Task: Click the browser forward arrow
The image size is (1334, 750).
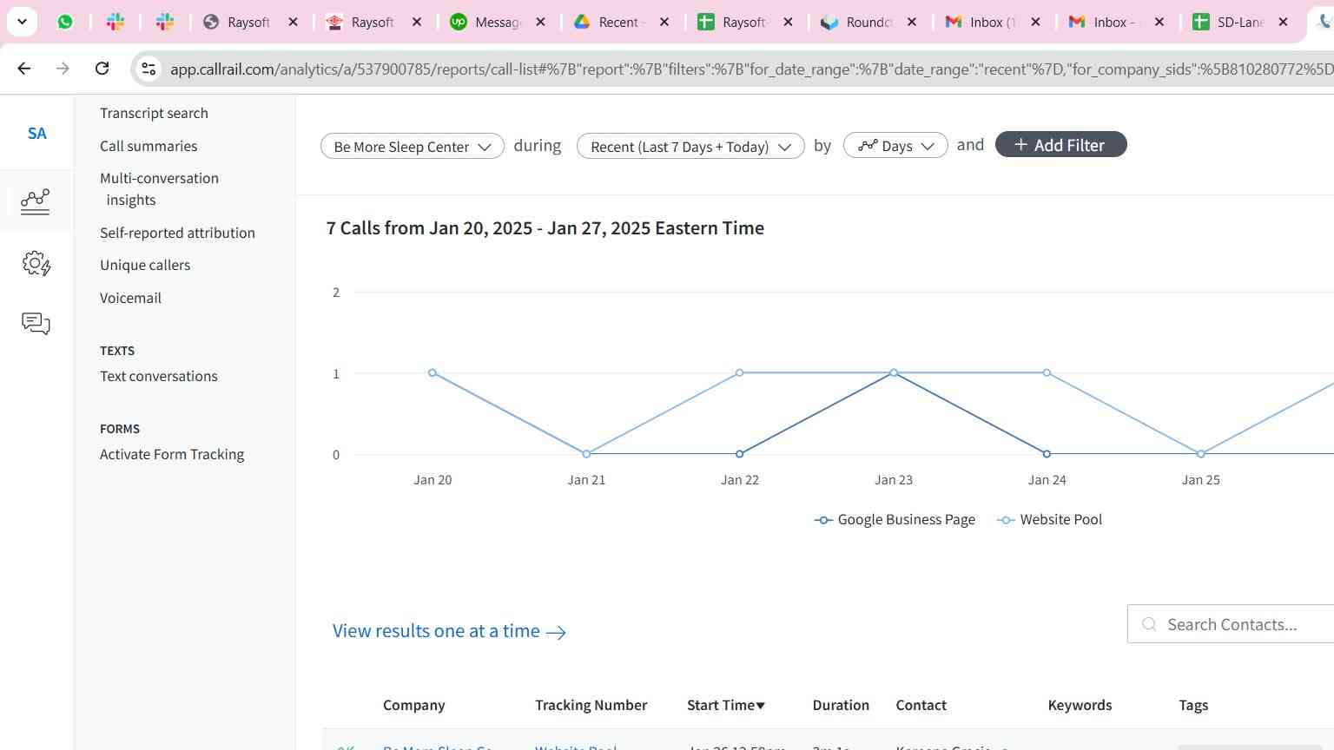Action: click(x=63, y=68)
